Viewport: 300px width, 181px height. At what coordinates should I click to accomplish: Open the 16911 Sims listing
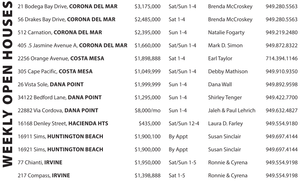(x=60, y=136)
